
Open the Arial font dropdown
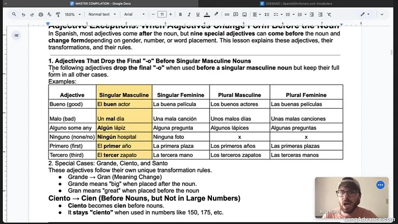(134, 15)
